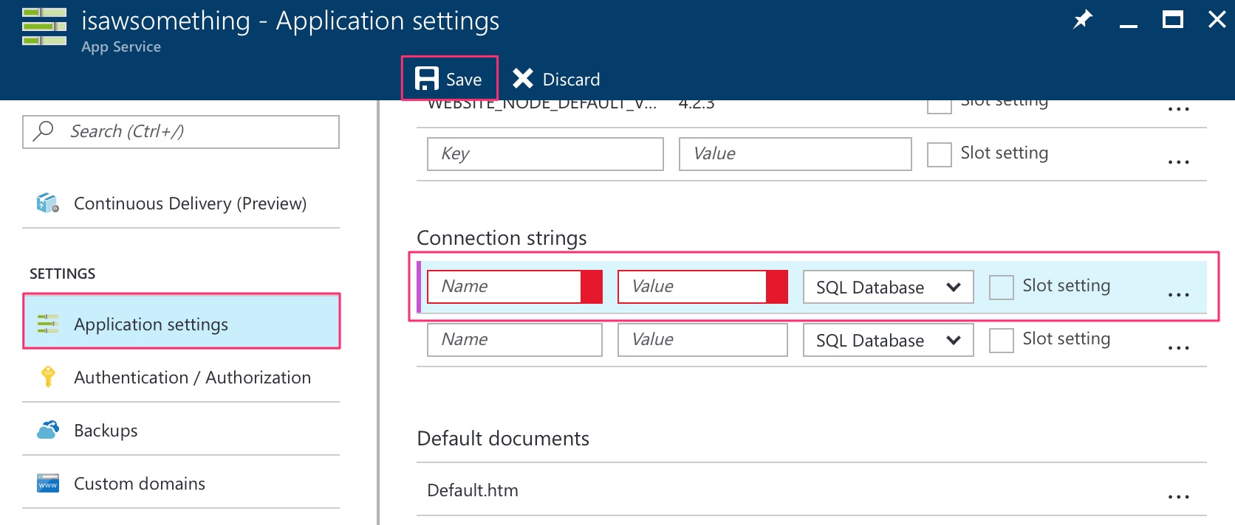Viewport: 1235px width, 525px height.
Task: Click the App Service logo icon in header
Action: (x=44, y=27)
